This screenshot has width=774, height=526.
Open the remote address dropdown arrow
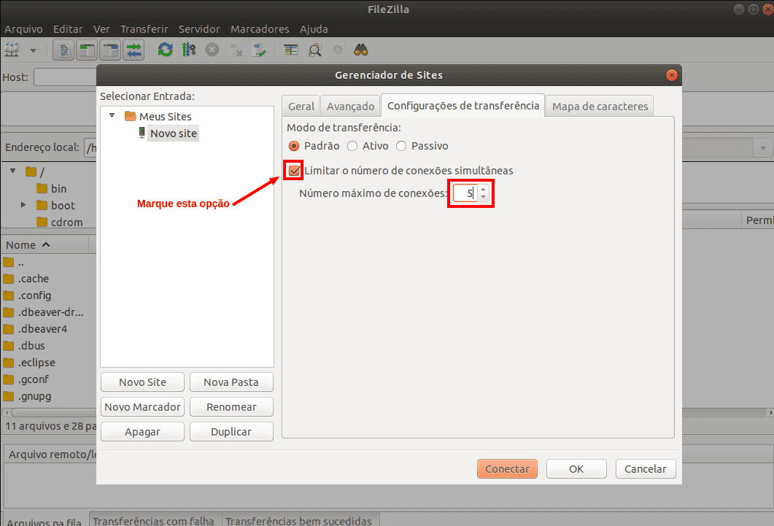[763, 148]
